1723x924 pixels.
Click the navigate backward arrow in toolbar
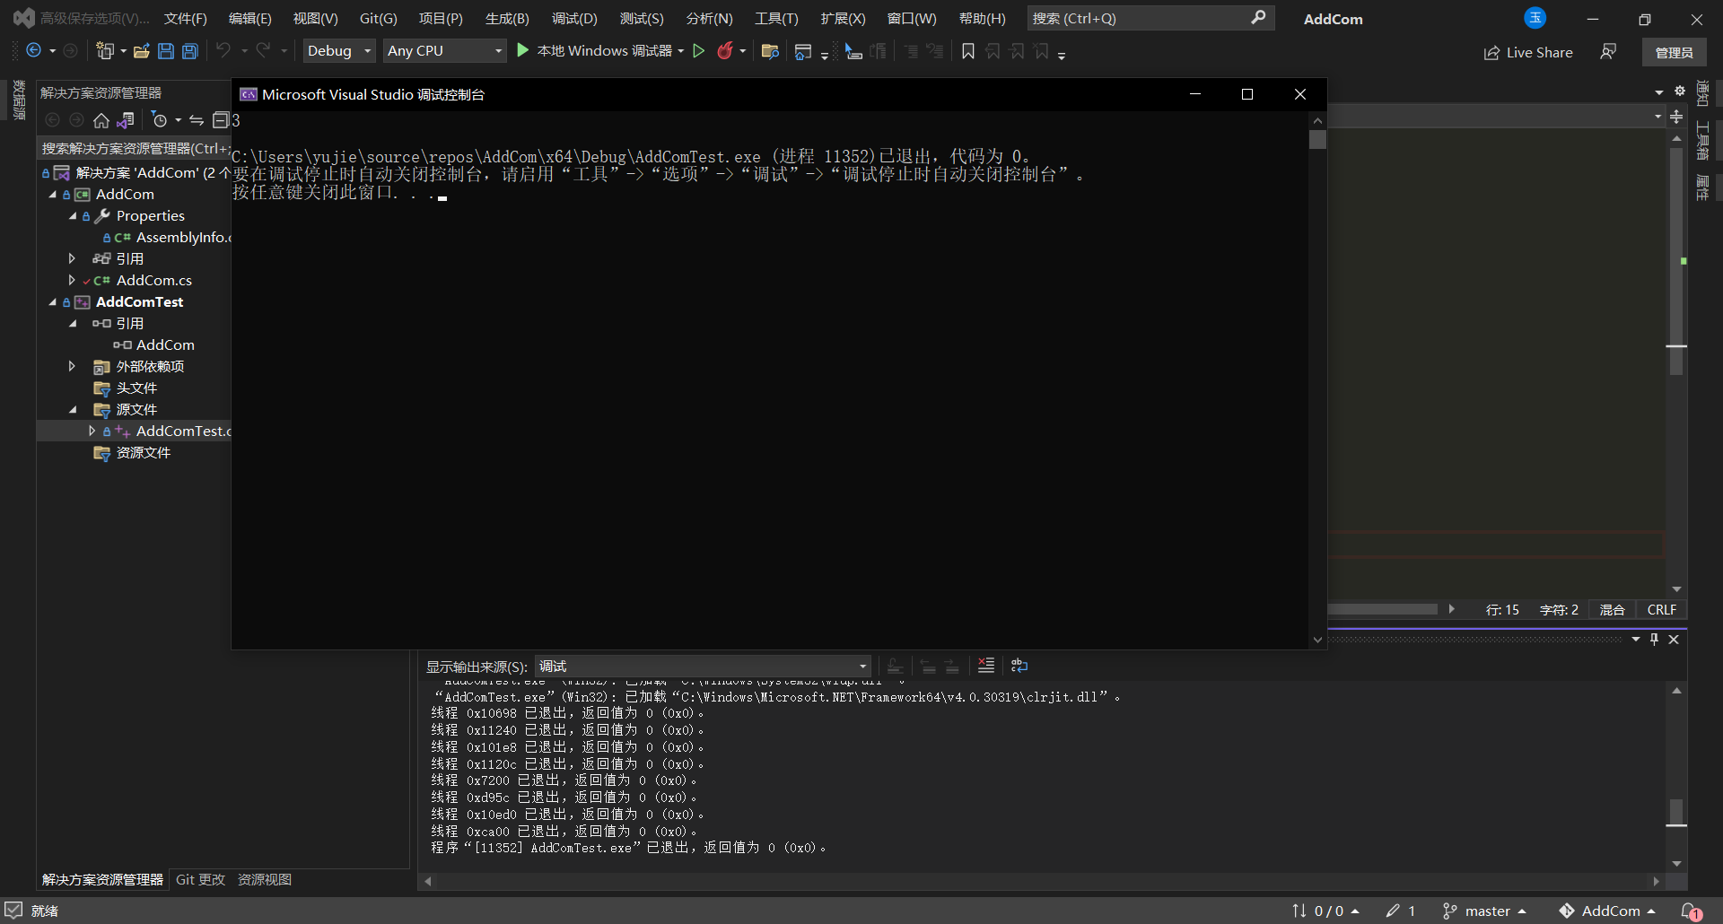pos(33,51)
